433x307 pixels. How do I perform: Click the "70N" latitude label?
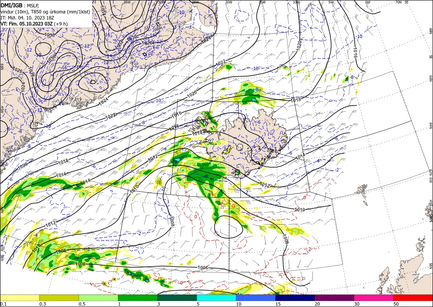(398, 2)
